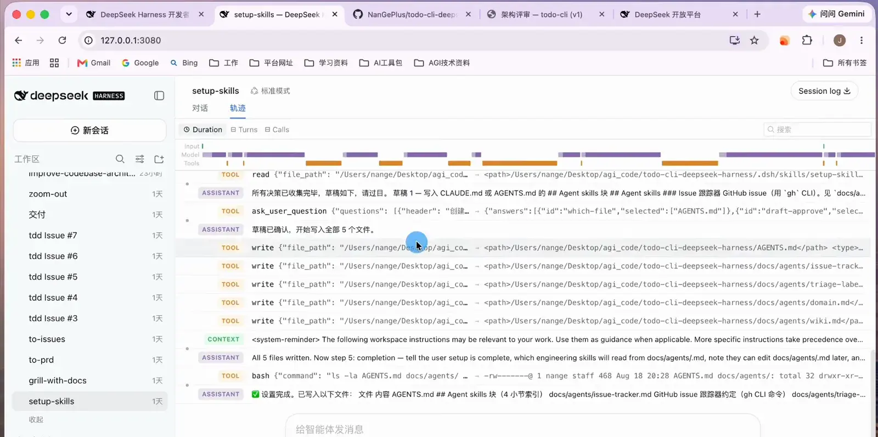Screen dimensions: 878x437
Task: Open the 交付 session
Action: click(x=89, y=215)
